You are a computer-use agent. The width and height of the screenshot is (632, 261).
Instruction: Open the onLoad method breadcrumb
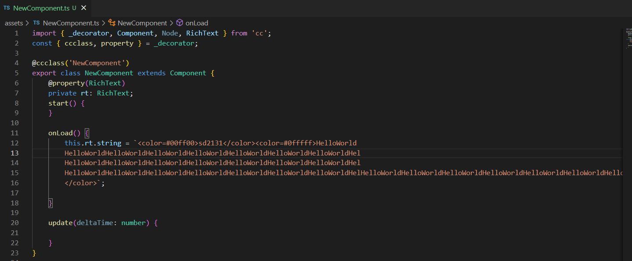(197, 23)
